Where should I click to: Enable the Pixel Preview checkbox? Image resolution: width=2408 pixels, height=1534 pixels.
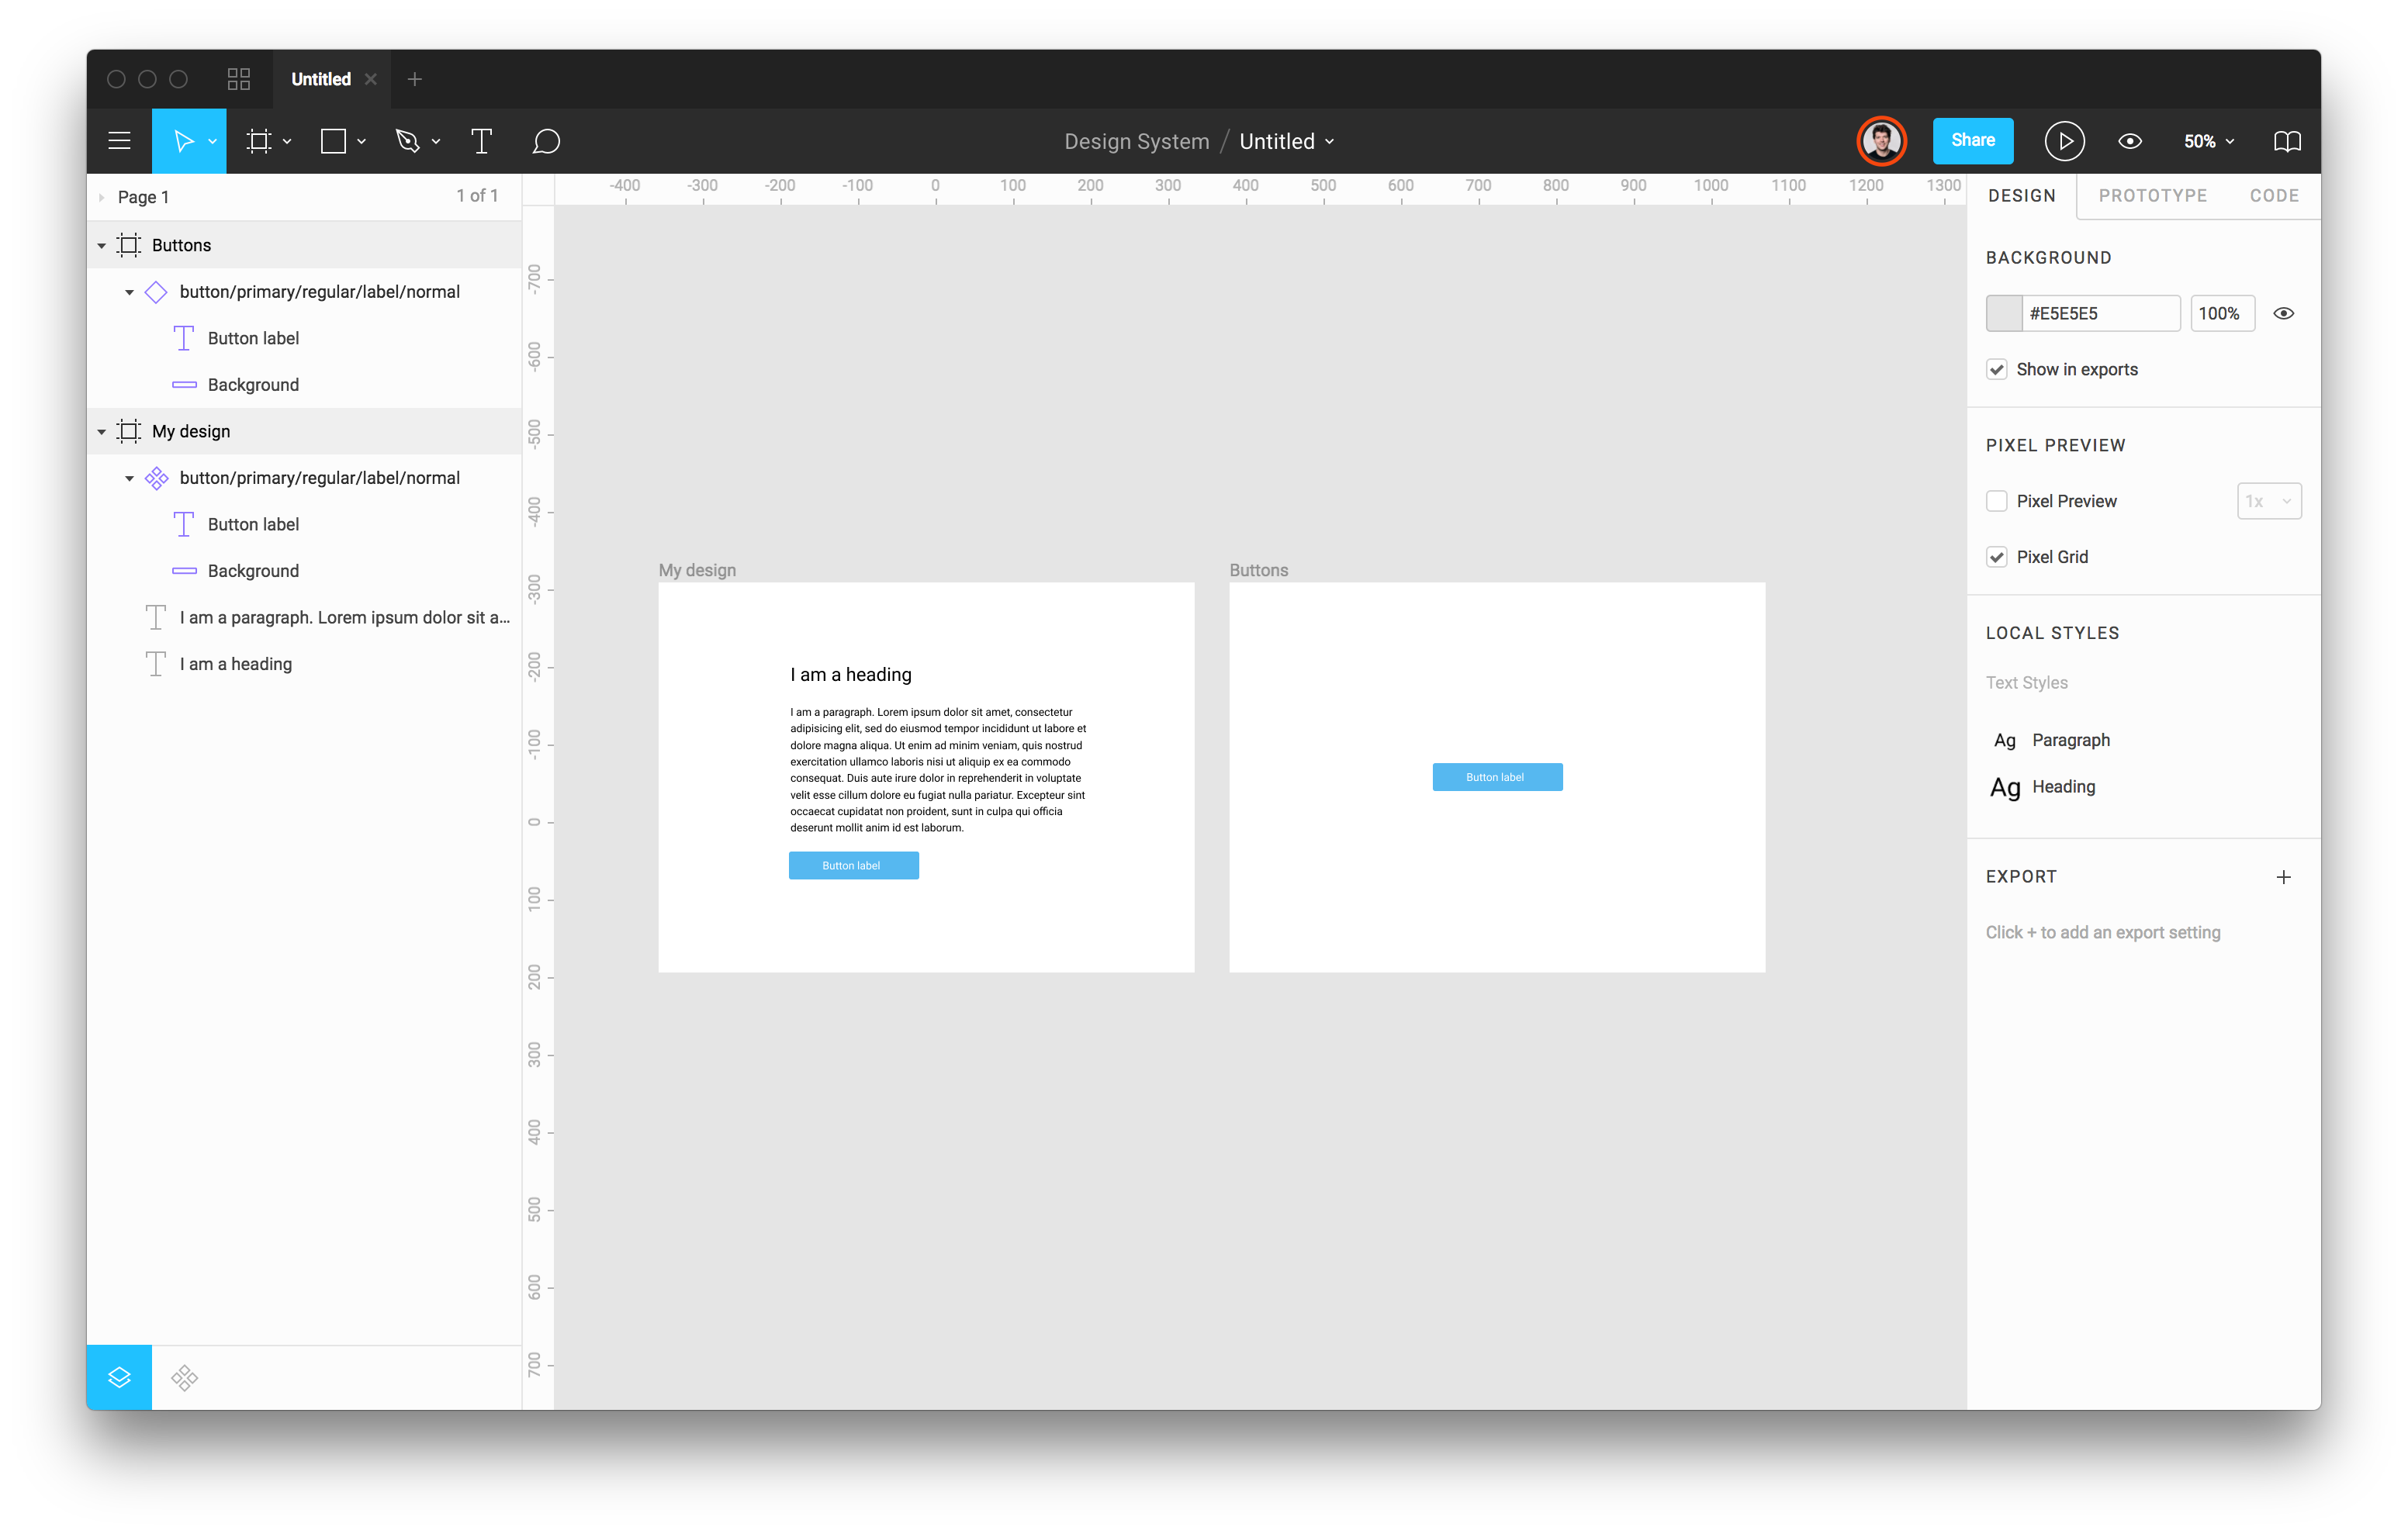coord(1996,501)
